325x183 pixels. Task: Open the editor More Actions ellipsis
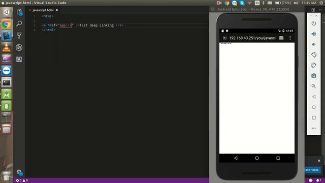[320, 10]
